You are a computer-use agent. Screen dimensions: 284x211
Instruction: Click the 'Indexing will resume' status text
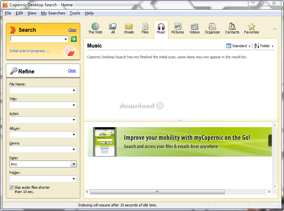[x=118, y=205]
